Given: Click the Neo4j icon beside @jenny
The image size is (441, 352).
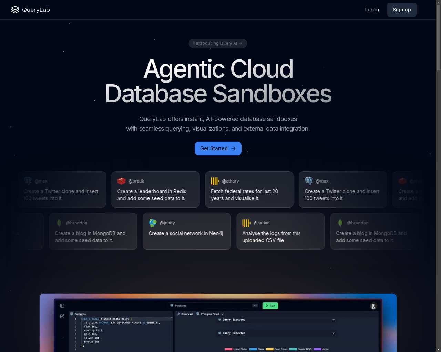Looking at the screenshot, I should pyautogui.click(x=153, y=223).
